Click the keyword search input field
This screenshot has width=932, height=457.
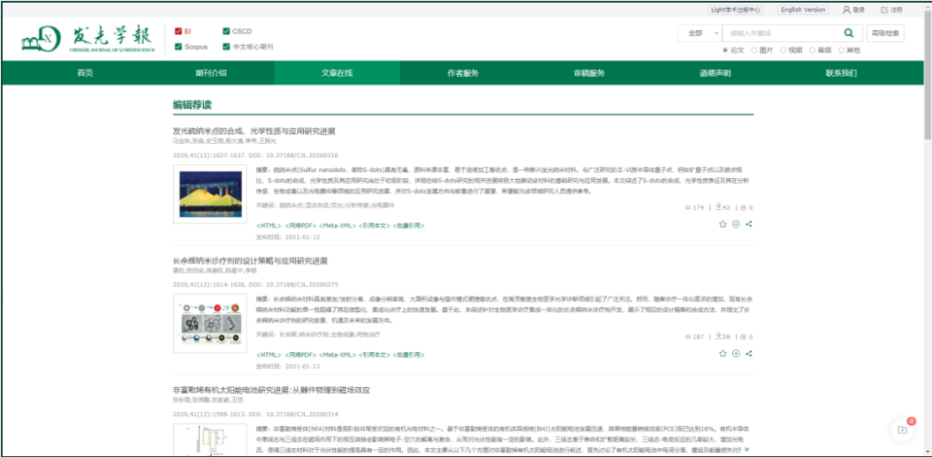pyautogui.click(x=779, y=34)
